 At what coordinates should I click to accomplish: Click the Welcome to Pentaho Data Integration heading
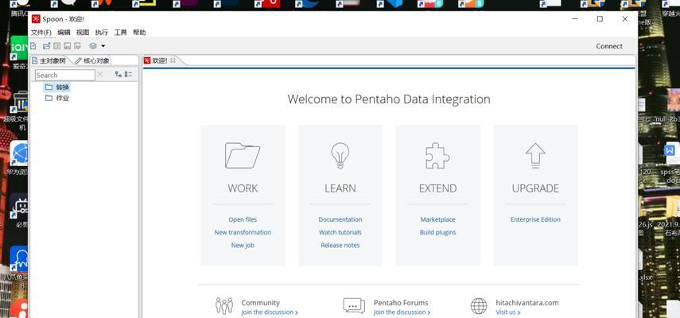click(389, 99)
